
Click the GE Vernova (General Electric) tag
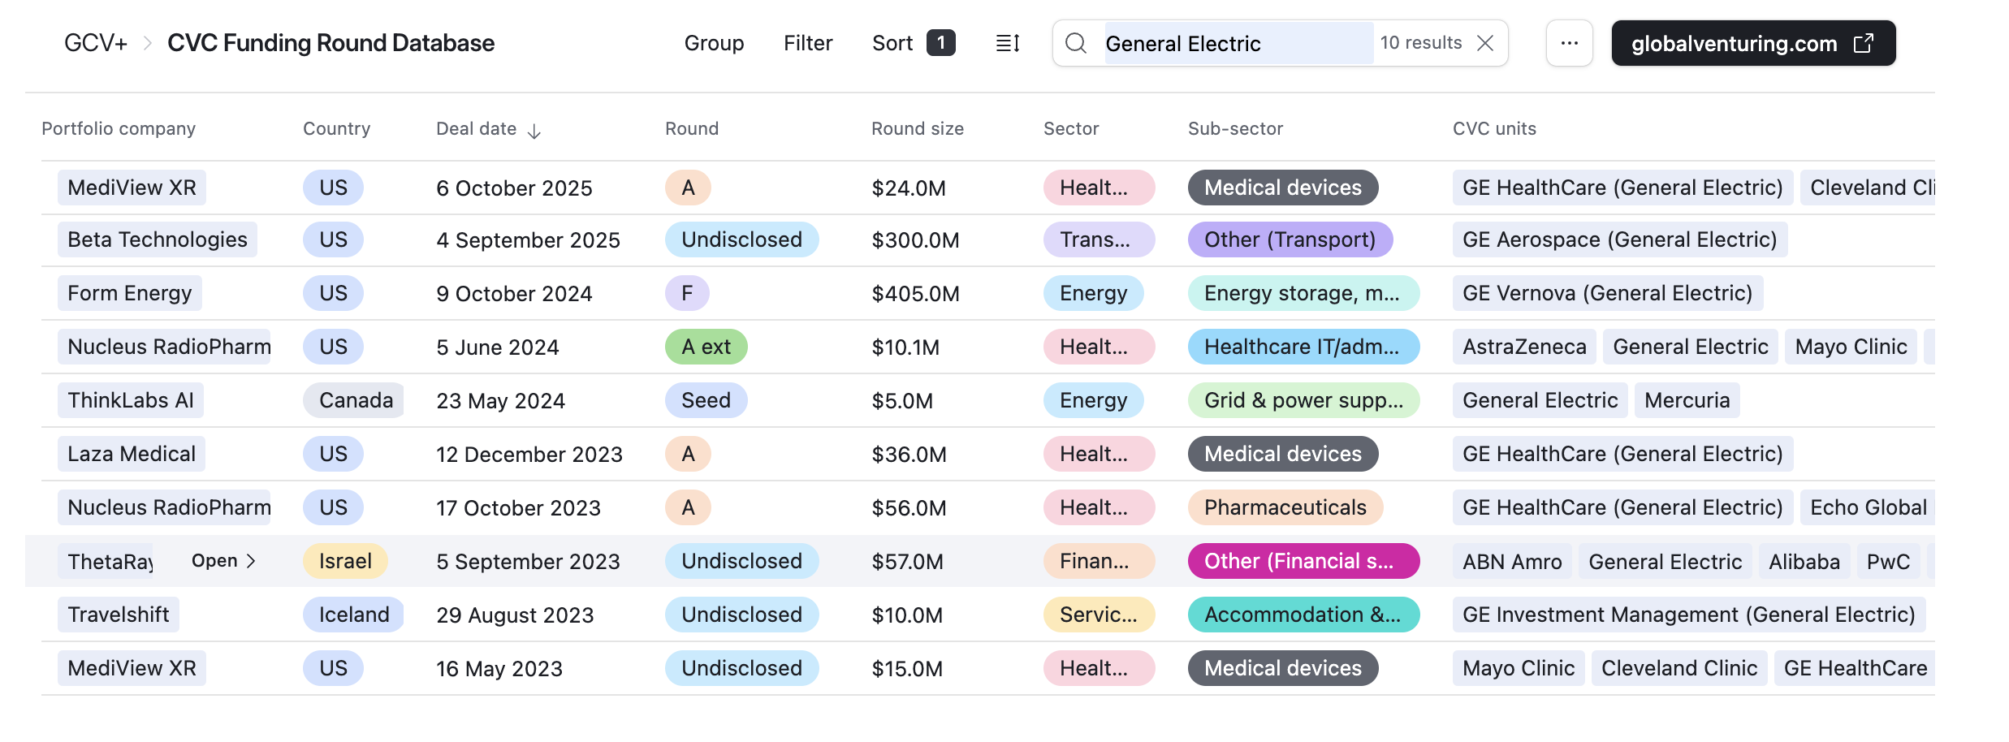(x=1607, y=293)
